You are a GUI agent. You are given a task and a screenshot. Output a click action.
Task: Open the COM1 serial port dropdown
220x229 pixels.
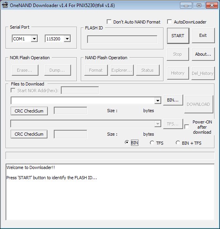pyautogui.click(x=34, y=39)
